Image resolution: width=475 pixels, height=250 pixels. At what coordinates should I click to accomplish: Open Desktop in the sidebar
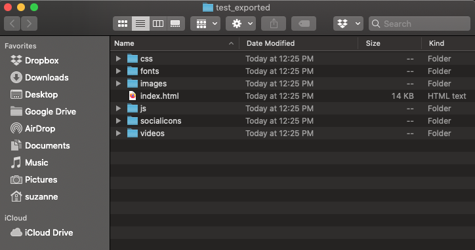coord(34,95)
